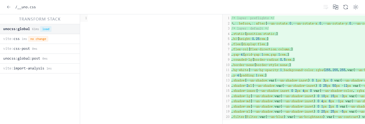Image resolution: width=365 pixels, height=124 pixels.
Task: Click the .shadow-inner rule line
Action: [298, 91]
